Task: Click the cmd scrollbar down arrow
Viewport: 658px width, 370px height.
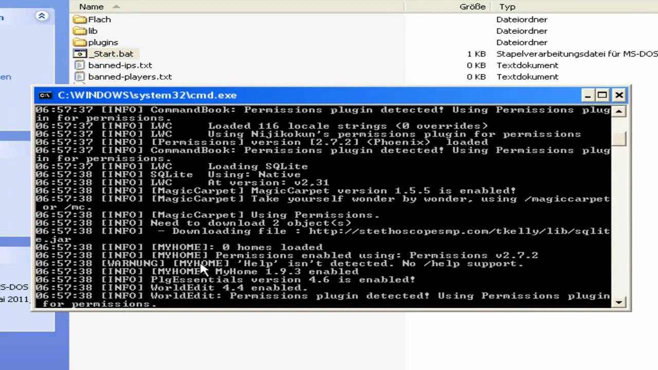Action: tap(619, 302)
